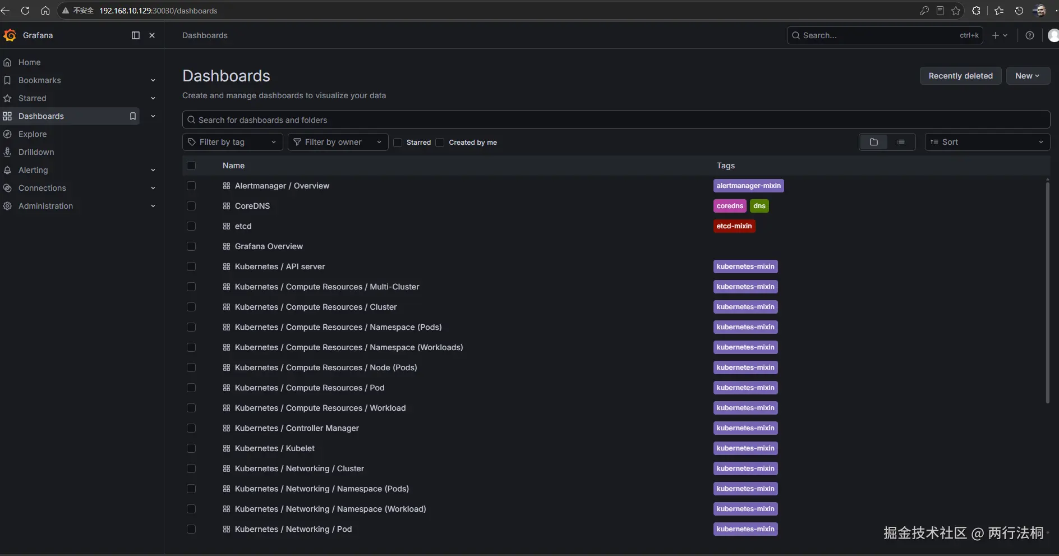Image resolution: width=1059 pixels, height=556 pixels.
Task: Open the user profile avatar
Action: pyautogui.click(x=1053, y=35)
